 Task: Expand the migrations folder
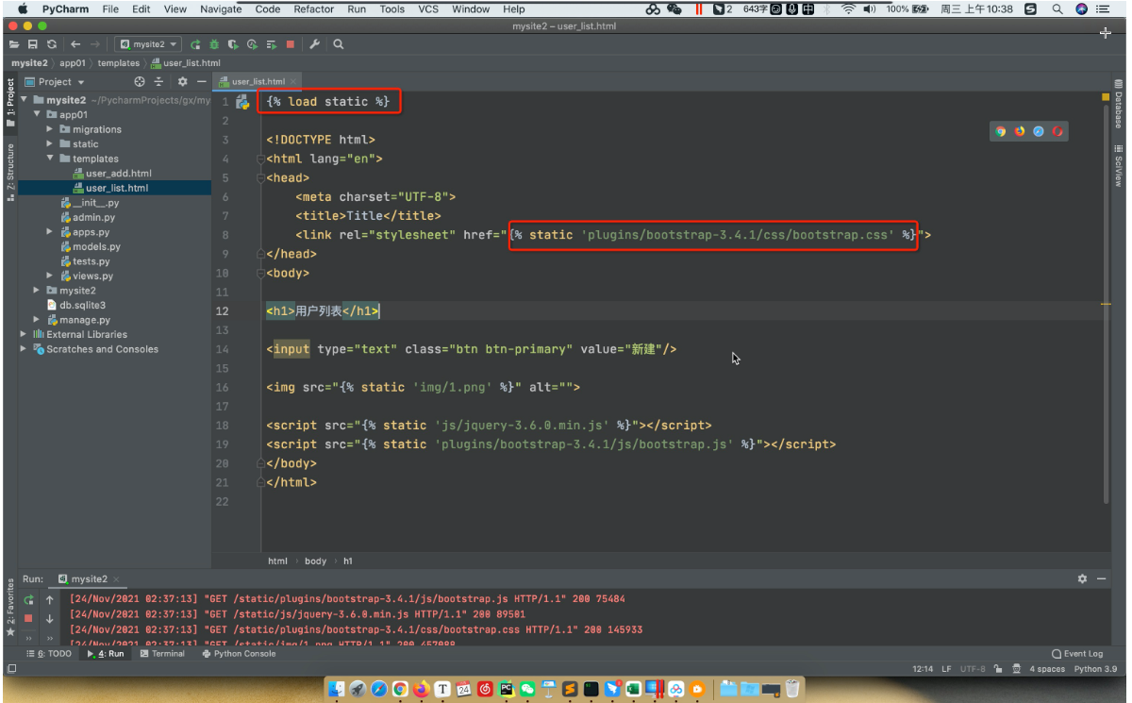point(50,129)
